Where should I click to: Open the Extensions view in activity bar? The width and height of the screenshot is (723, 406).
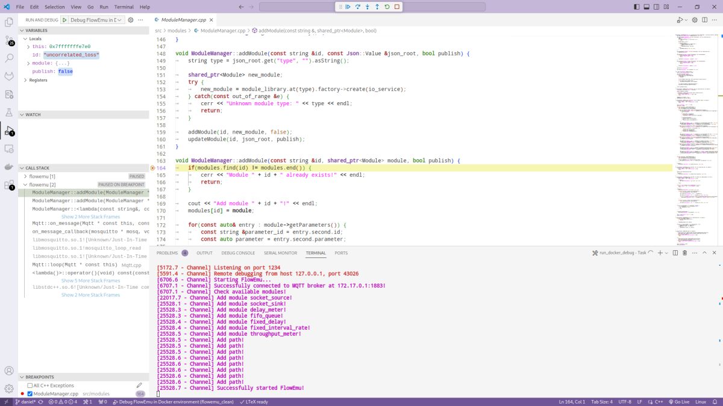click(9, 185)
